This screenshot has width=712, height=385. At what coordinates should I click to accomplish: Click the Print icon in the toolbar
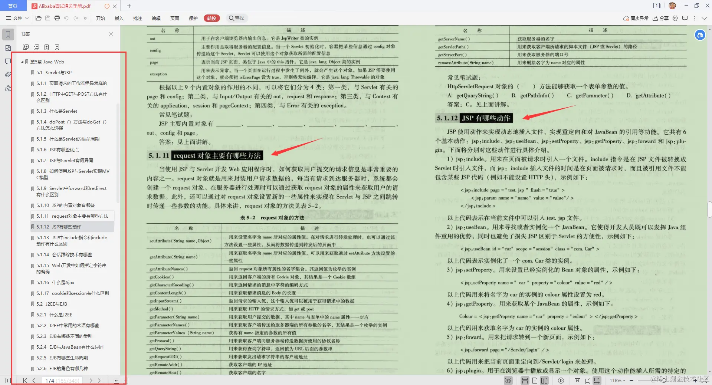(x=57, y=18)
